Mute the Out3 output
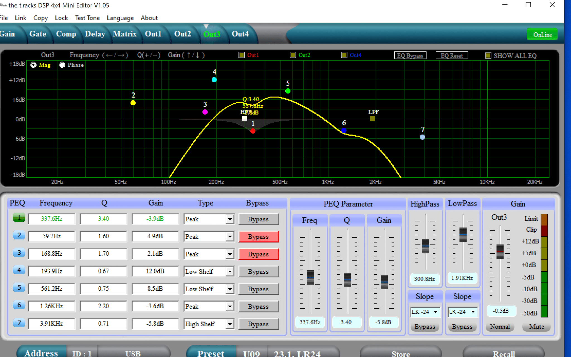Screen dimensions: 571x357 click(536, 327)
